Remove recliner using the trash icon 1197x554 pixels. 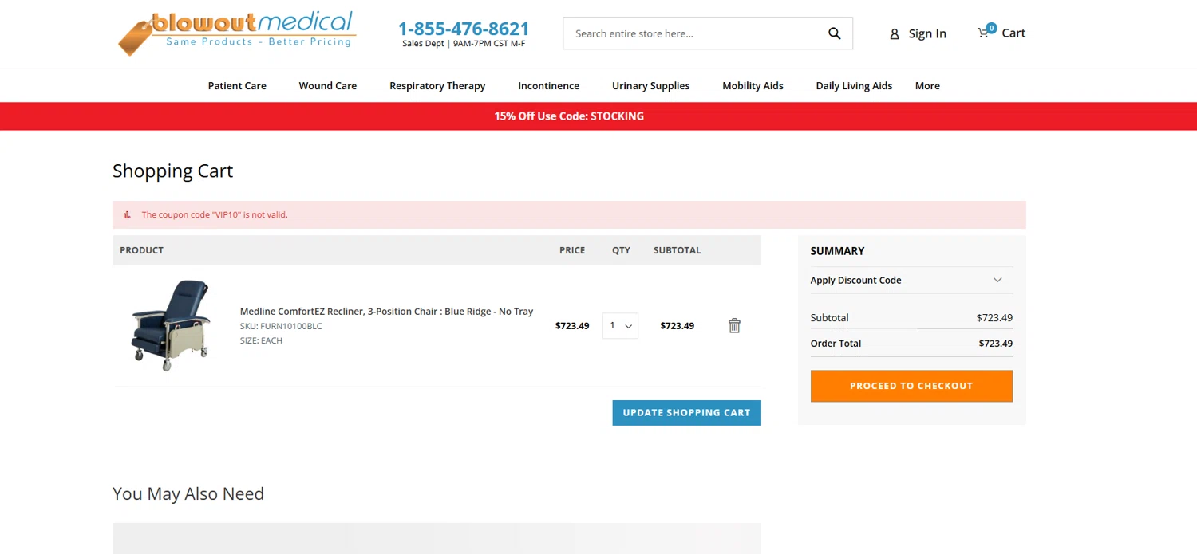pos(734,325)
